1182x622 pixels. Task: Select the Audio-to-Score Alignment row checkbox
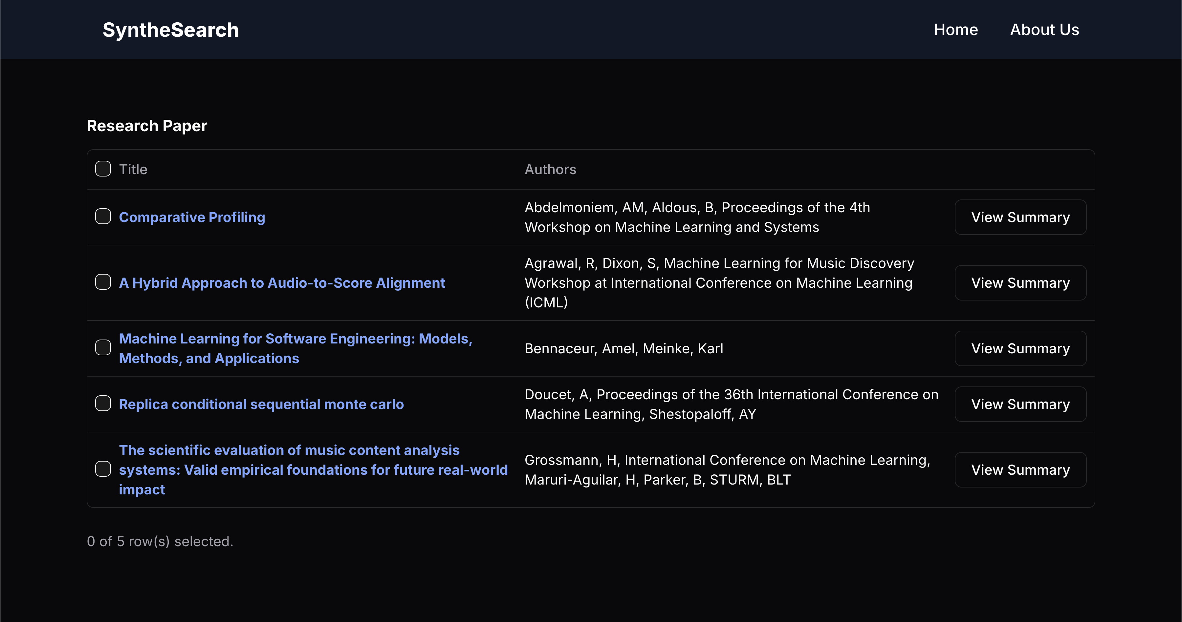(x=103, y=282)
